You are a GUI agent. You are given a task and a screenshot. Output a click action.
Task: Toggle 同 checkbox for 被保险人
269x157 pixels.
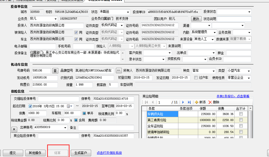pyautogui.click(x=76, y=32)
